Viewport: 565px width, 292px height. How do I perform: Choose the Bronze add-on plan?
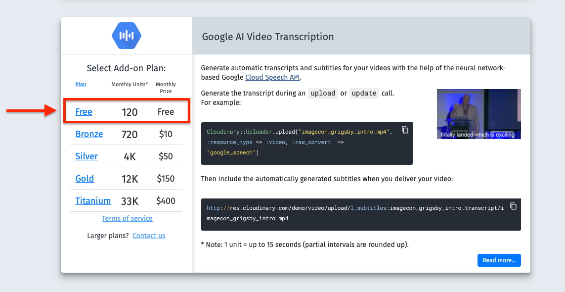[89, 134]
